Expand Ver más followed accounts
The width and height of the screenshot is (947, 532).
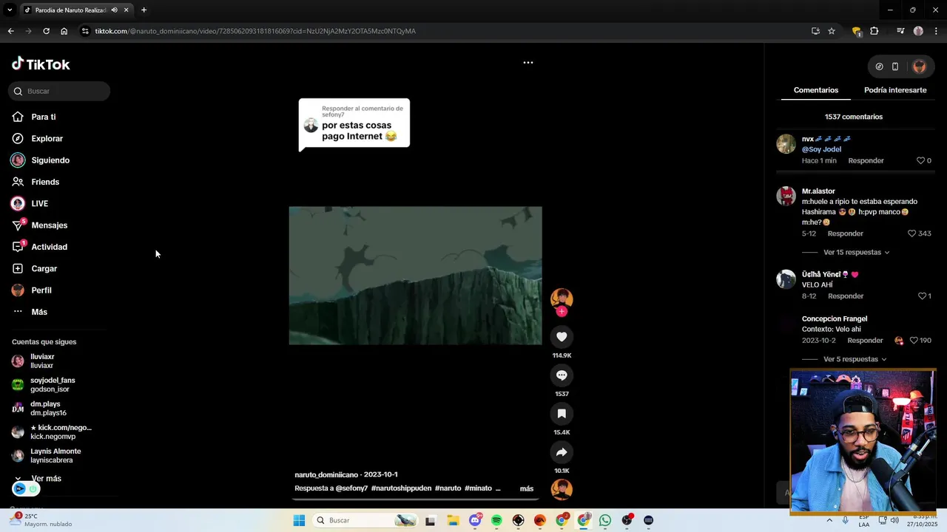tap(46, 479)
